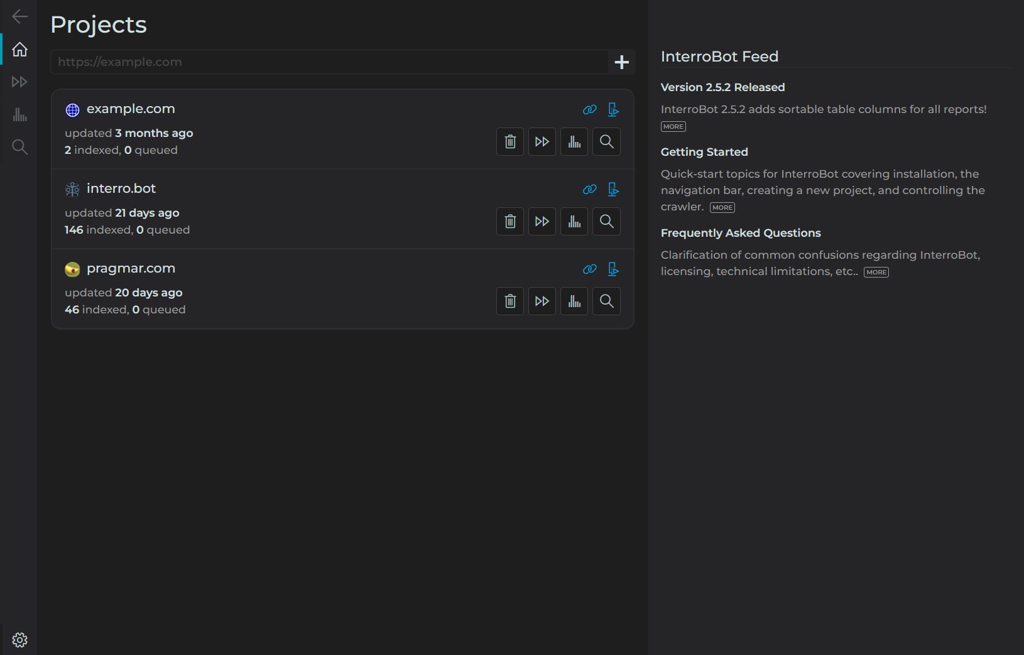
Task: Click MORE link for Getting Started
Action: pos(722,207)
